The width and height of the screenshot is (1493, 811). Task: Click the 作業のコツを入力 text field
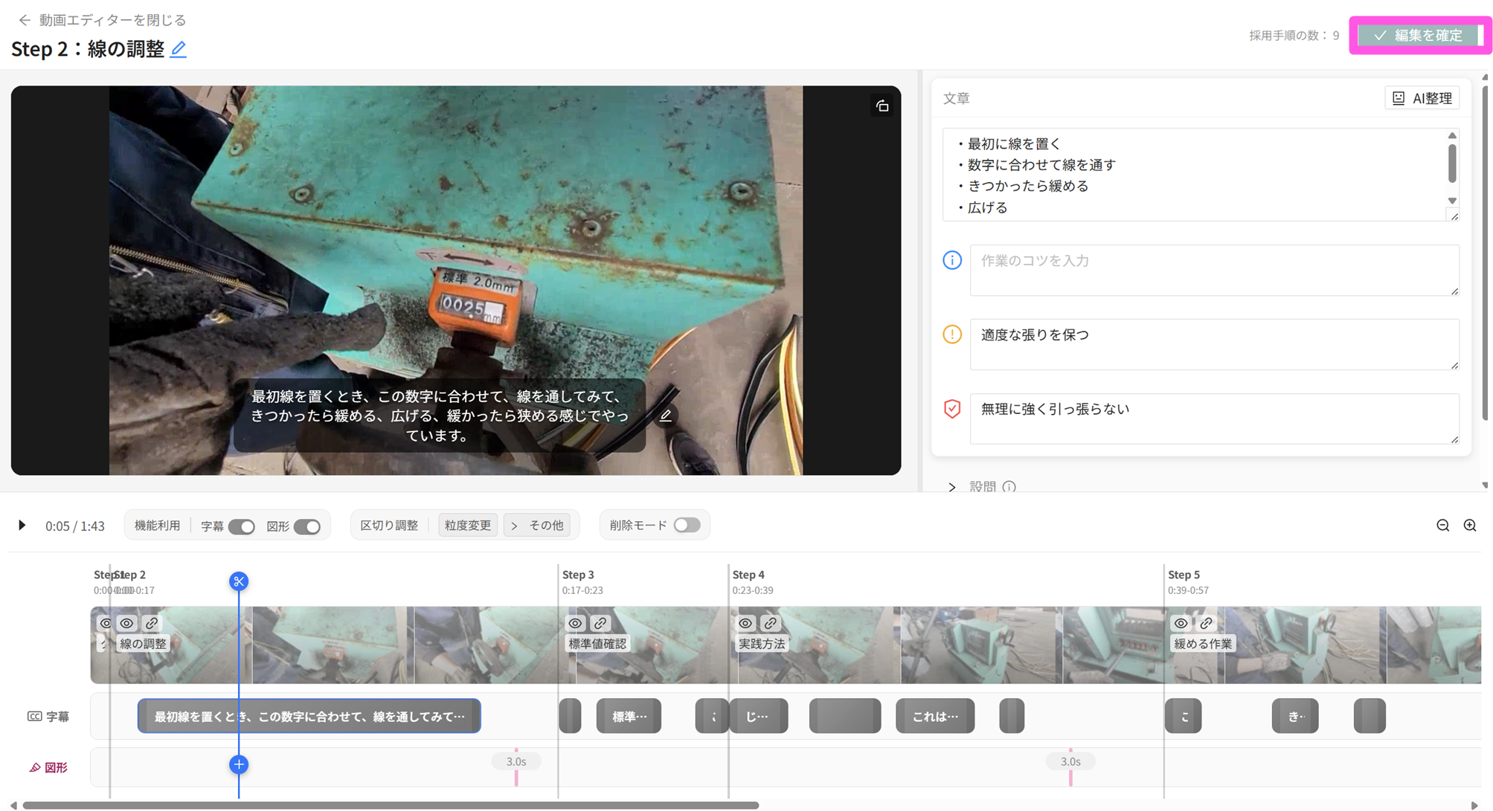coord(1213,271)
